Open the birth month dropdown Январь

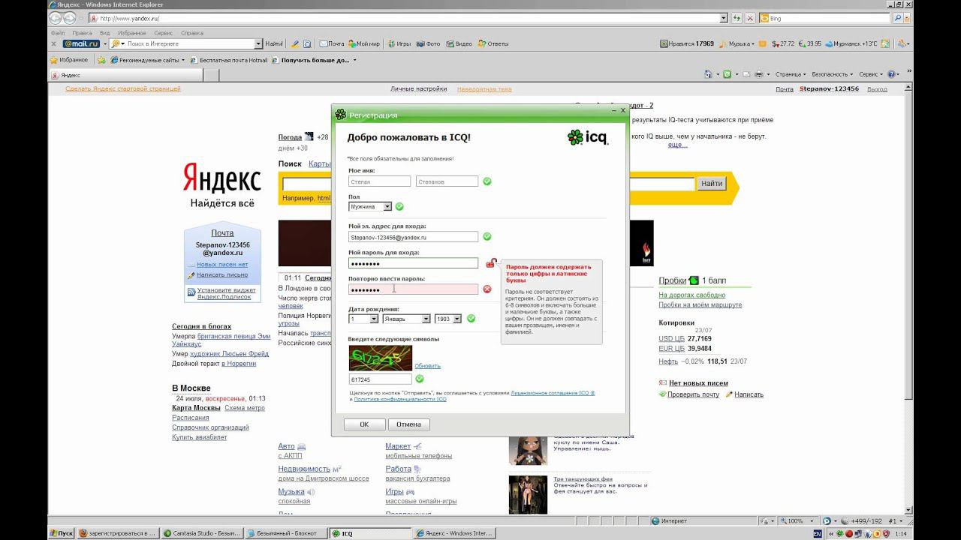(406, 319)
